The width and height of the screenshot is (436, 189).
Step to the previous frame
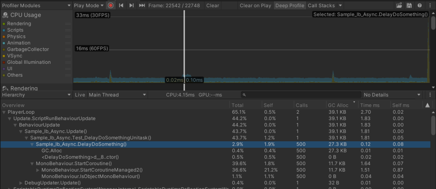121,6
